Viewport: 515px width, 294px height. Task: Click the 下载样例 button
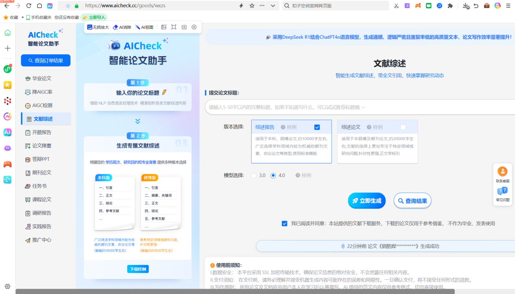coord(138,269)
